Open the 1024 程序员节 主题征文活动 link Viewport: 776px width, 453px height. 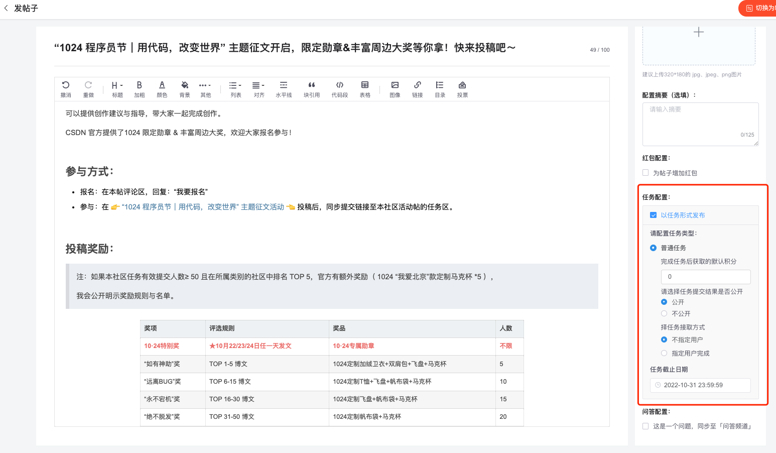coord(203,207)
